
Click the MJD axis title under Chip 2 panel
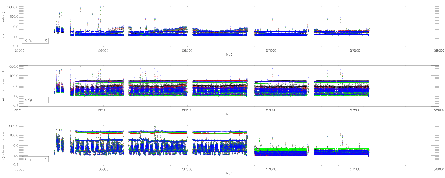(x=229, y=173)
